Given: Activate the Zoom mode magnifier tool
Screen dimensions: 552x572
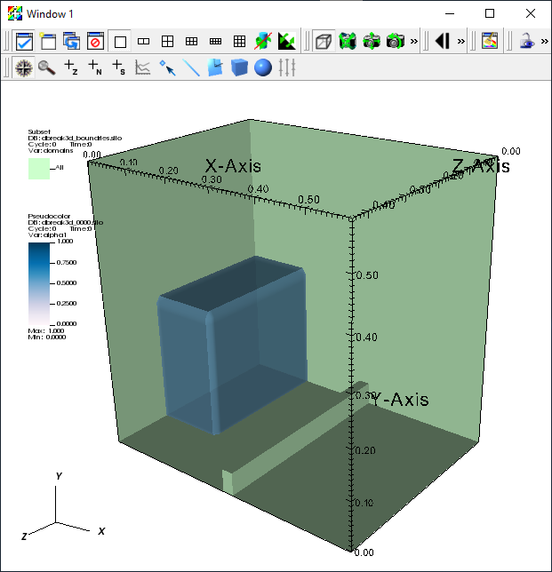Looking at the screenshot, I should (x=47, y=68).
